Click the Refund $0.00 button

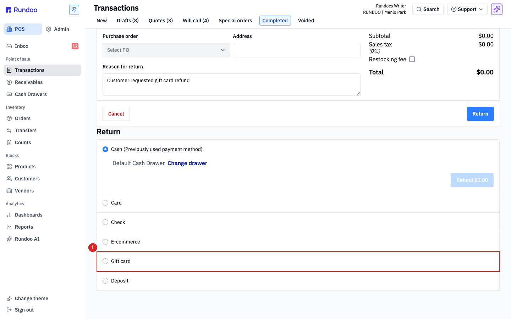(x=472, y=180)
